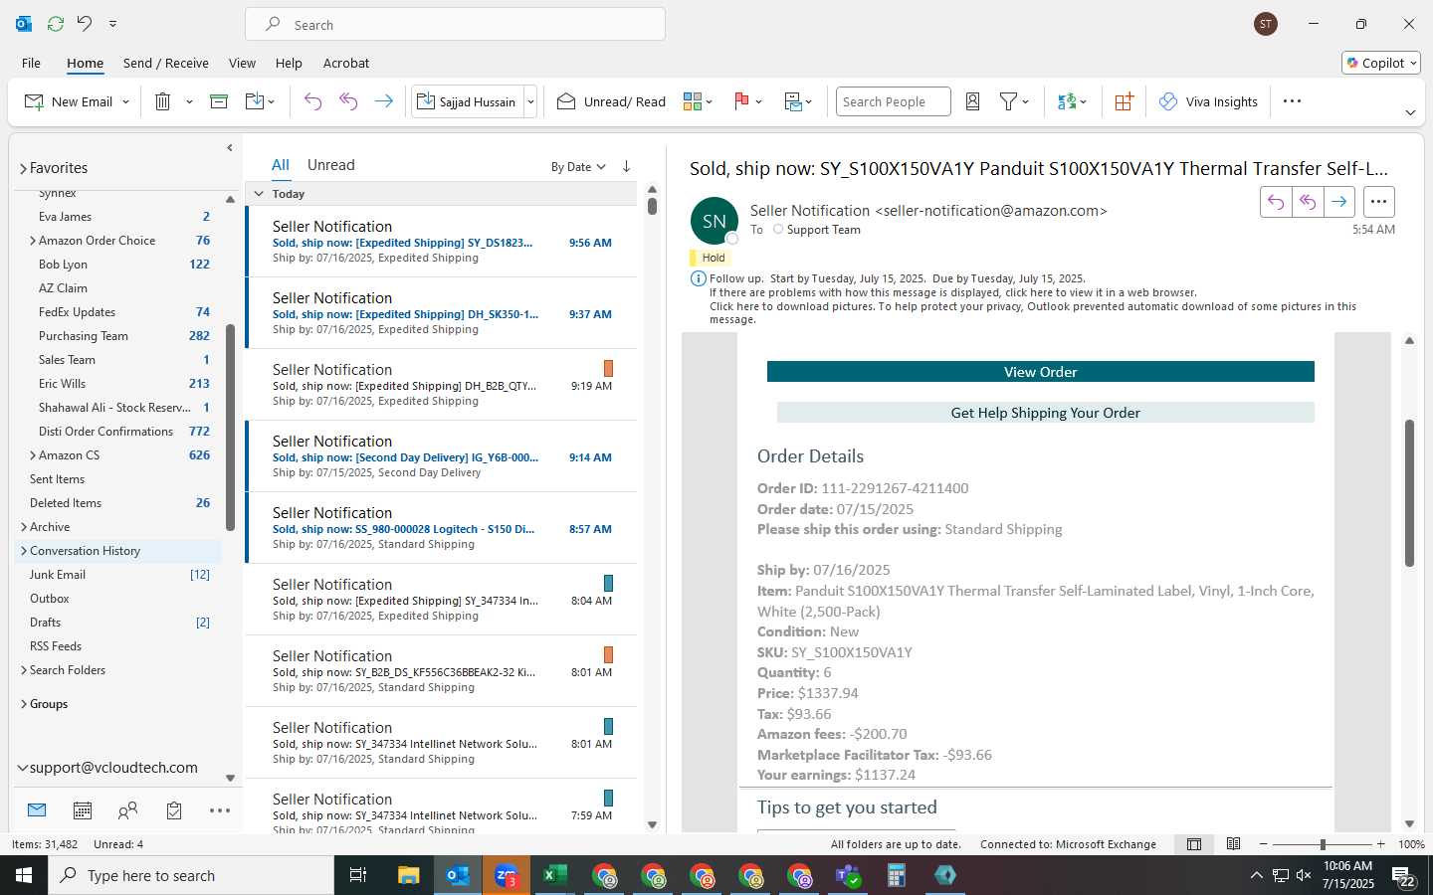Screen dimensions: 1433x895
Task: Click the Delete trash icon in ribbon
Action: [x=163, y=101]
